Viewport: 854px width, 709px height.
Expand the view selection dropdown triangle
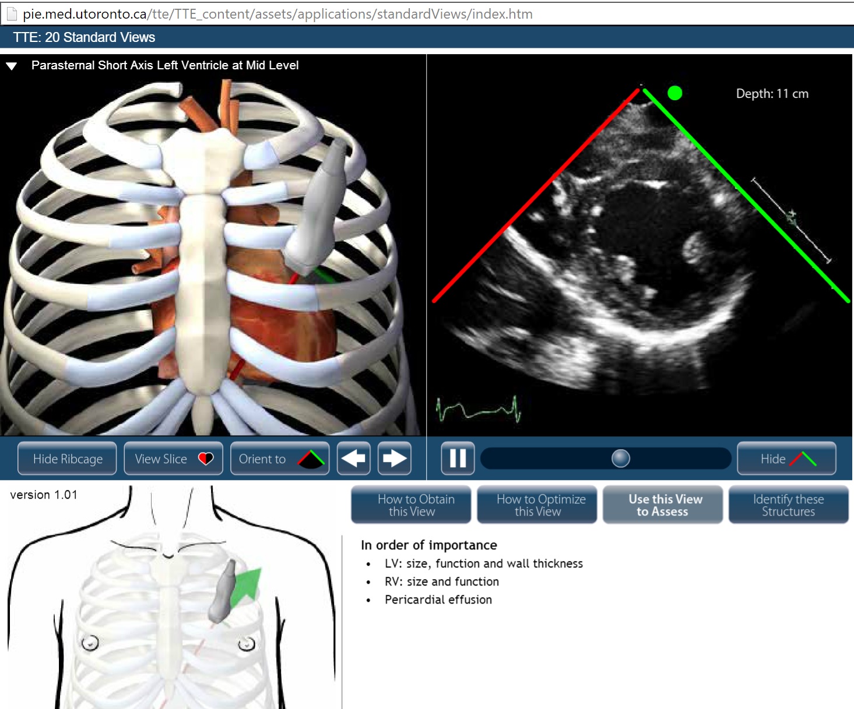11,66
